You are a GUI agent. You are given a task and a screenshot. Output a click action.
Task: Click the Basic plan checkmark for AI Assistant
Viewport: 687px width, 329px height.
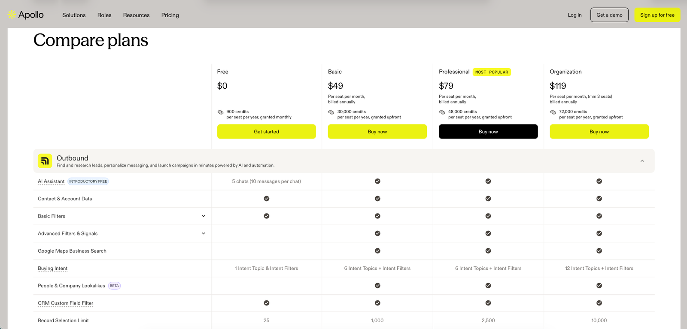(377, 181)
